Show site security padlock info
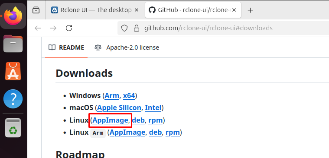Screen dimensions: 329x158 tap(137, 28)
